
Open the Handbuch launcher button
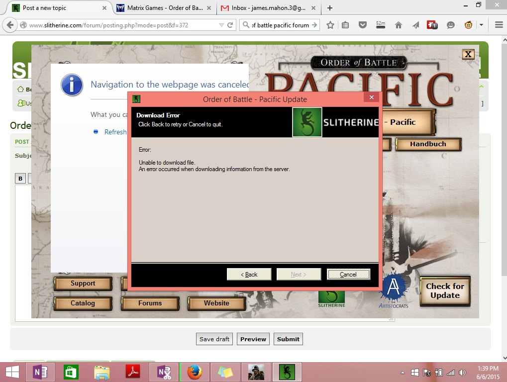[428, 144]
